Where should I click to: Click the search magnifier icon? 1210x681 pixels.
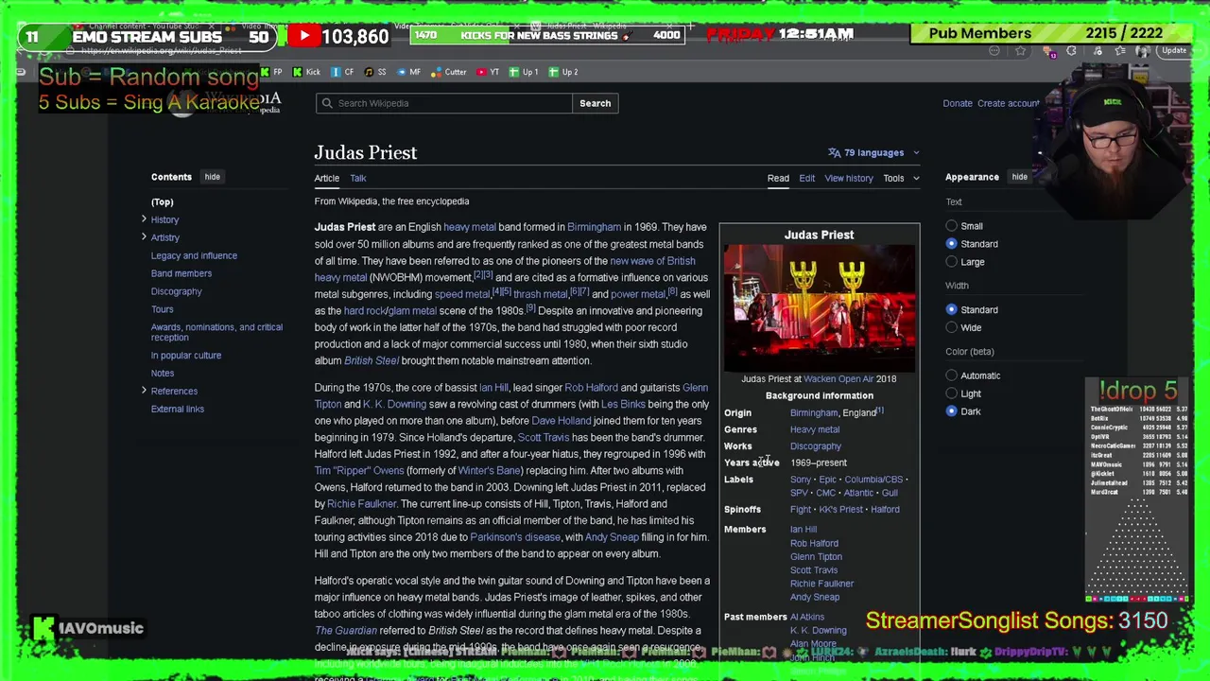click(327, 103)
